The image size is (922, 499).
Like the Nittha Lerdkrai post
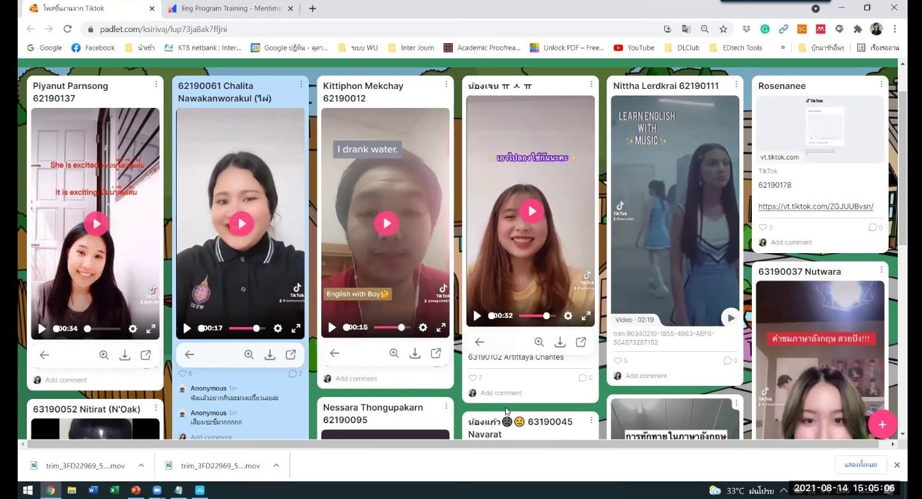tap(617, 360)
